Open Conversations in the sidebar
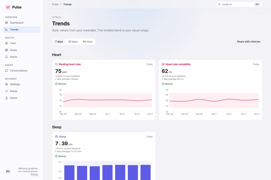 [22, 71]
